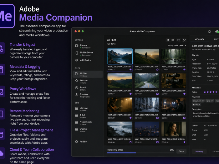Click the Interview bin folder icon
The image size is (219, 164).
[77, 108]
